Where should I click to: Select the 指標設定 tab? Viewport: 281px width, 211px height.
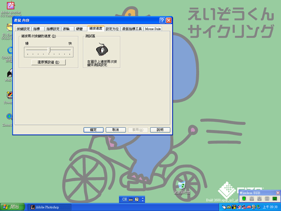[53, 29]
